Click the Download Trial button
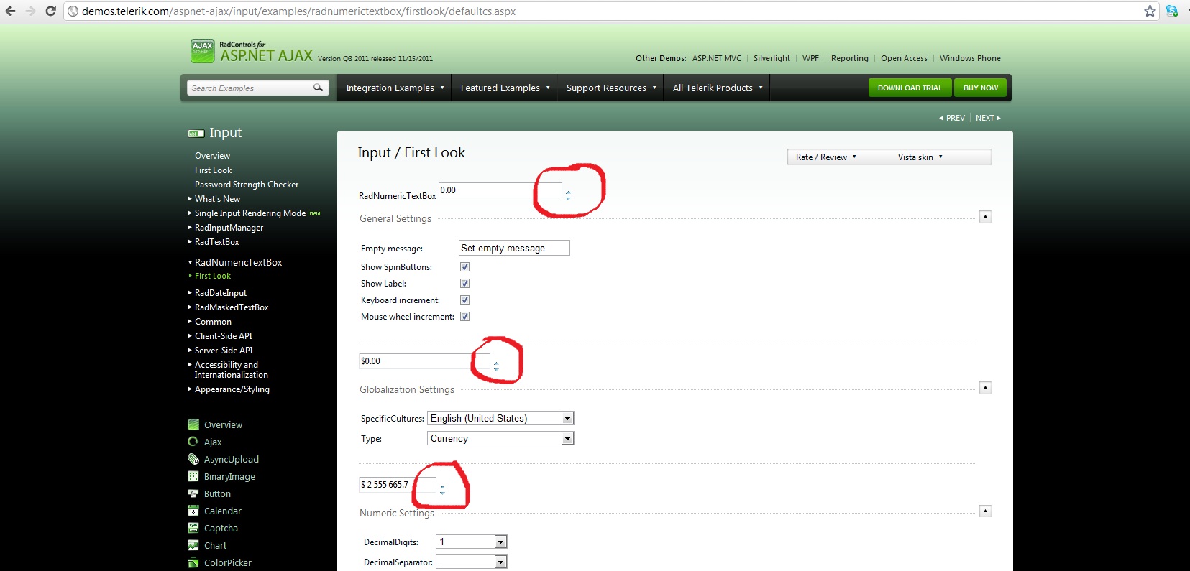Image resolution: width=1190 pixels, height=571 pixels. 910,88
